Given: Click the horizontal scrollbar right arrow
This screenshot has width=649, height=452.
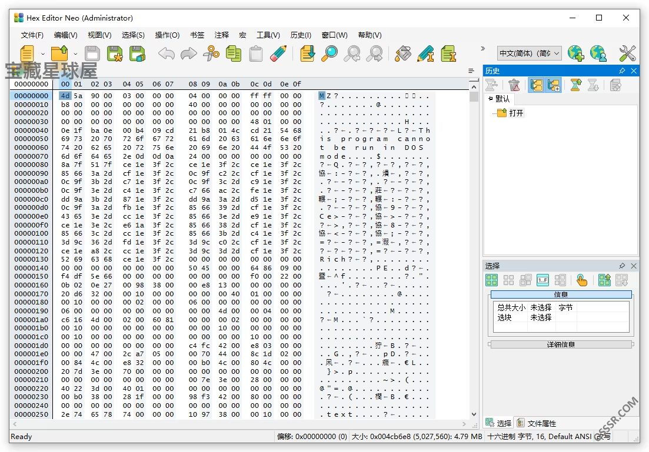Looking at the screenshot, I should 464,424.
